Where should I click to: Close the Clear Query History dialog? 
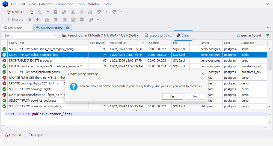pyautogui.click(x=203, y=74)
